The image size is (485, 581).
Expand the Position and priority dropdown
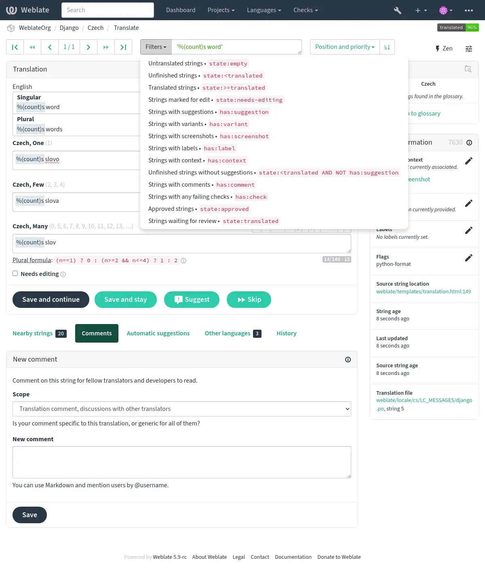tap(345, 47)
